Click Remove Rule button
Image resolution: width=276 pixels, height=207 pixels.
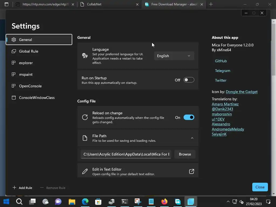pos(53,188)
